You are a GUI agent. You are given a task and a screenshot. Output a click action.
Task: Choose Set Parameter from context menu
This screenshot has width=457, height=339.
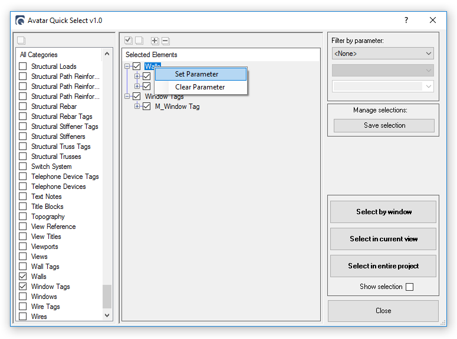[x=200, y=74]
